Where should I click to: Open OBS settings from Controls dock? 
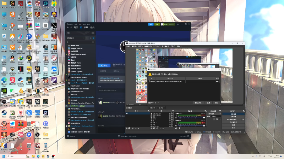coord(233,125)
